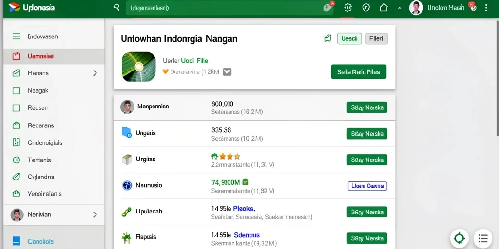The width and height of the screenshot is (499, 249).
Task: Click Ssay Nerslra in the Urgiias row
Action: click(x=367, y=160)
